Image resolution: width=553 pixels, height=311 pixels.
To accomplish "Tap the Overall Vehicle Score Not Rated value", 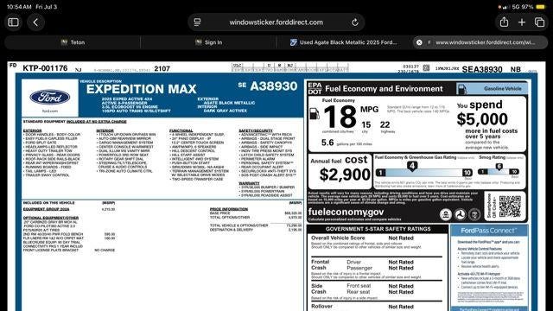I will point(401,238).
